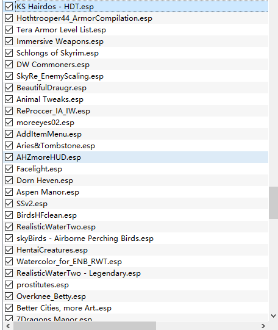Disable Tera Armor Level List.esp checkbox
The image size is (278, 330).
9,30
